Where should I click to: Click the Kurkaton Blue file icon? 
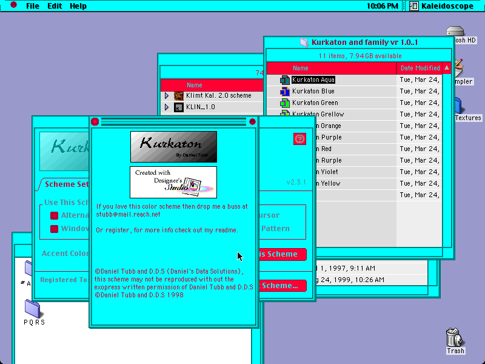coord(284,92)
